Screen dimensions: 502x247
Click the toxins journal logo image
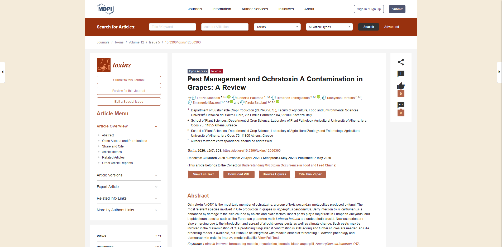click(x=104, y=65)
